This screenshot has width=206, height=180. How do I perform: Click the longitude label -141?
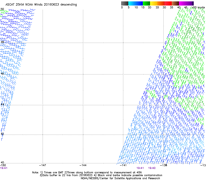[123, 165]
